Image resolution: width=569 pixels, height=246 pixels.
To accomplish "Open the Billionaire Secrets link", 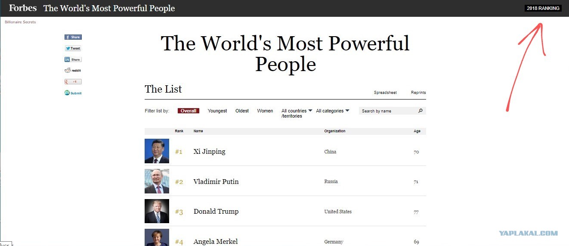I will 20,22.
